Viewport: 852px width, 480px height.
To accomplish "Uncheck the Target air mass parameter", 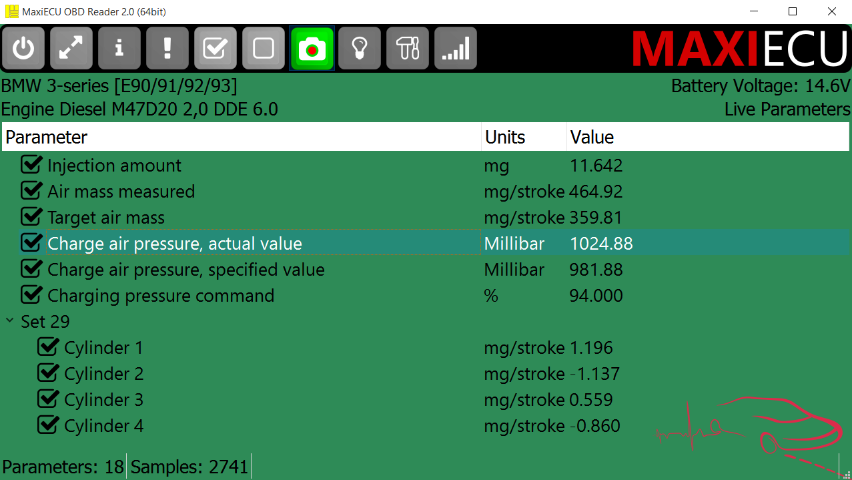I will [31, 217].
